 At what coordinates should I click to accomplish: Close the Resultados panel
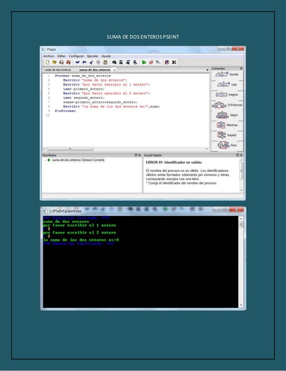pyautogui.click(x=139, y=155)
